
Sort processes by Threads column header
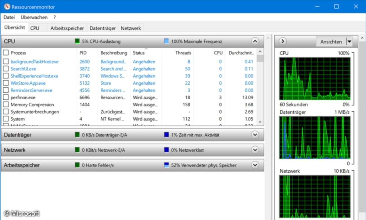183,53
